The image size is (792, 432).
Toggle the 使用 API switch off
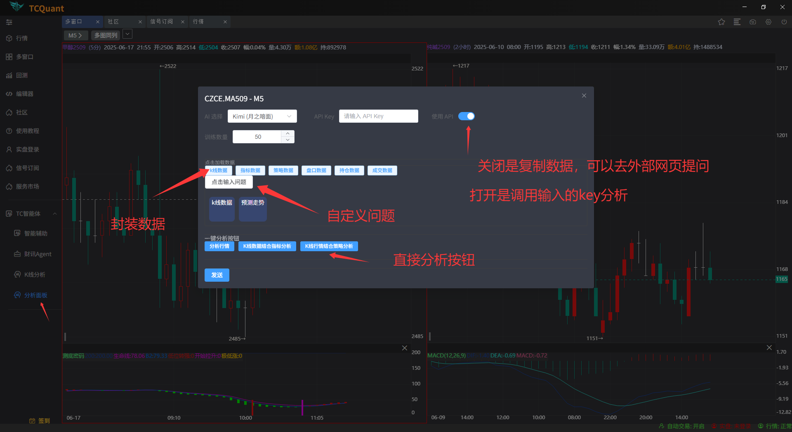pyautogui.click(x=467, y=116)
